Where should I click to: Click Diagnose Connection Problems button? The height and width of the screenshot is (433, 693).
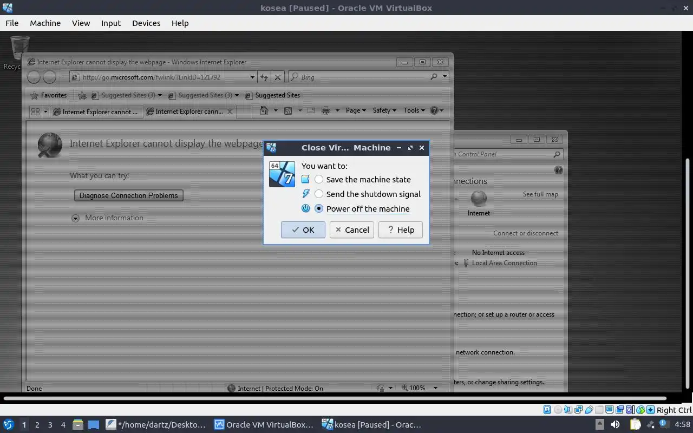pyautogui.click(x=129, y=195)
